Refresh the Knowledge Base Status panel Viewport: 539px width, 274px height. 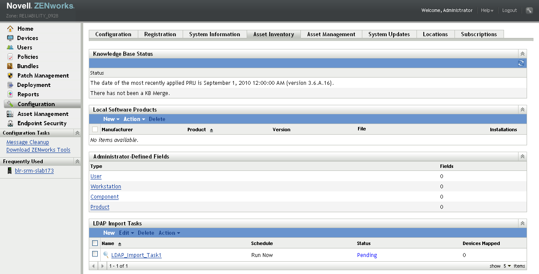point(521,63)
